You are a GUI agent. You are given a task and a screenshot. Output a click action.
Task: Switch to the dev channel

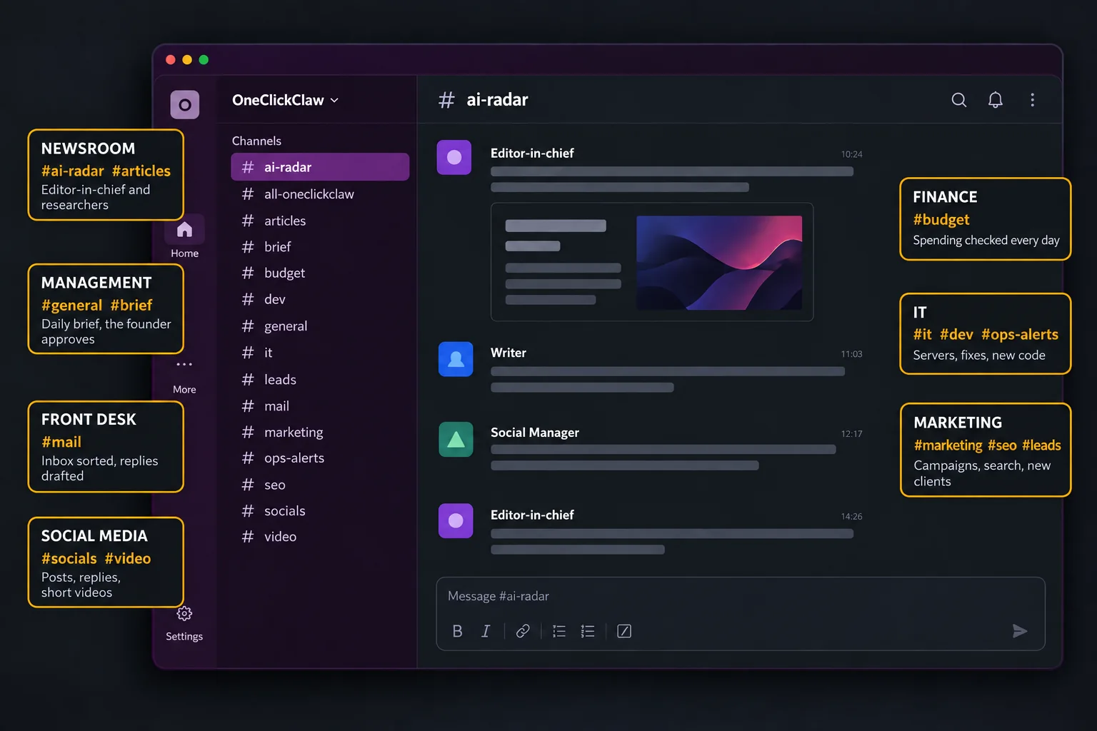coord(320,299)
